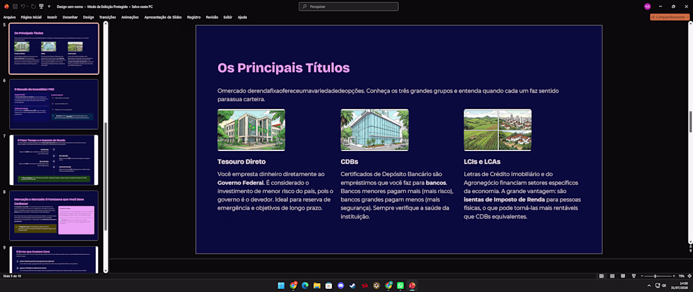
Task: Select slide 8 thumbnail Marcação a Mercado
Action: (54, 216)
